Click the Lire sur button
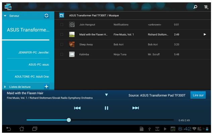 coord(198,95)
